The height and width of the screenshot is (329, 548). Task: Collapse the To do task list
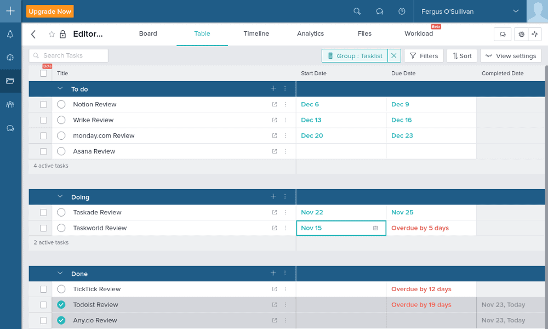tap(60, 89)
